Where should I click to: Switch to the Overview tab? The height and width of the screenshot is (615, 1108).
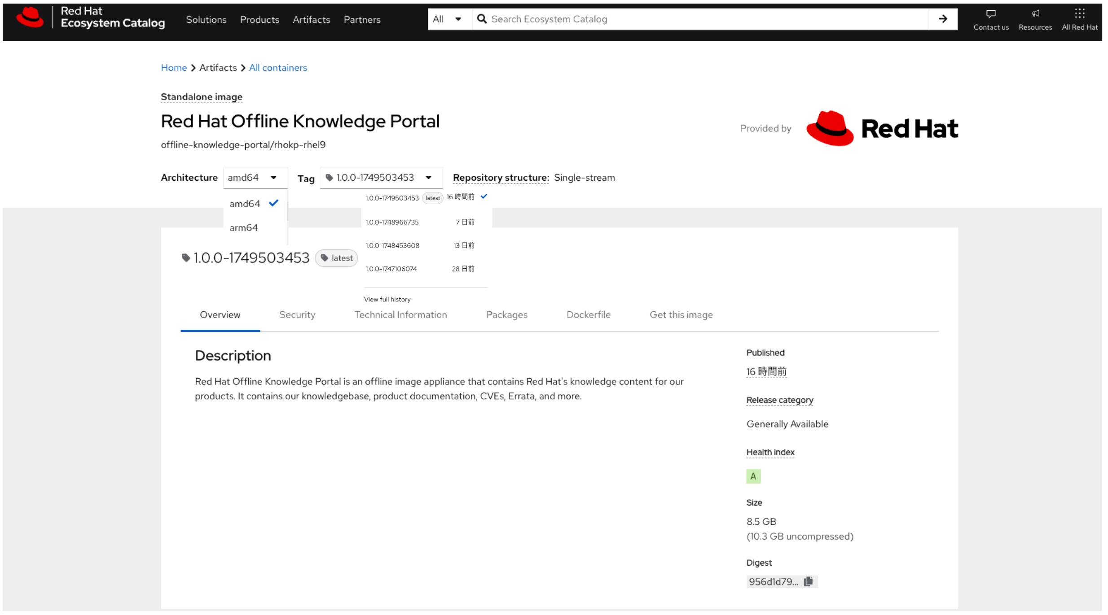click(x=220, y=314)
